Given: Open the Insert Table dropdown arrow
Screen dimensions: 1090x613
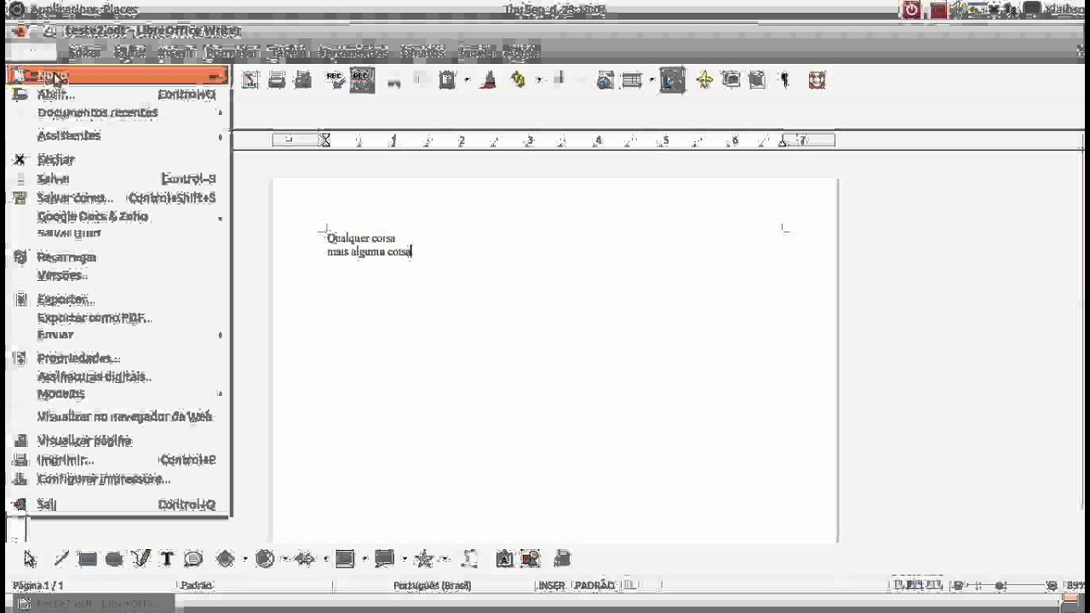Looking at the screenshot, I should click(x=651, y=80).
